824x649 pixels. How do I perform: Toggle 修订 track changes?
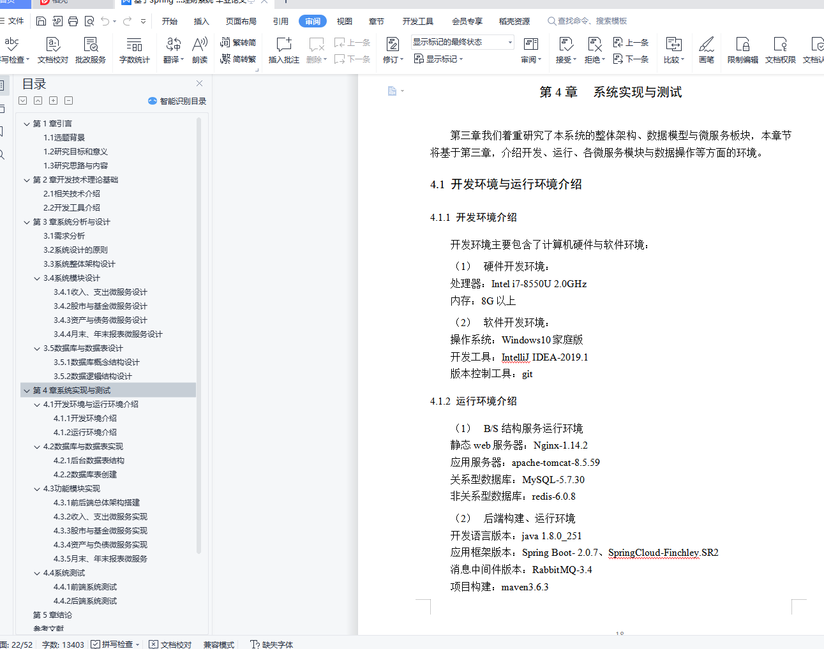393,50
